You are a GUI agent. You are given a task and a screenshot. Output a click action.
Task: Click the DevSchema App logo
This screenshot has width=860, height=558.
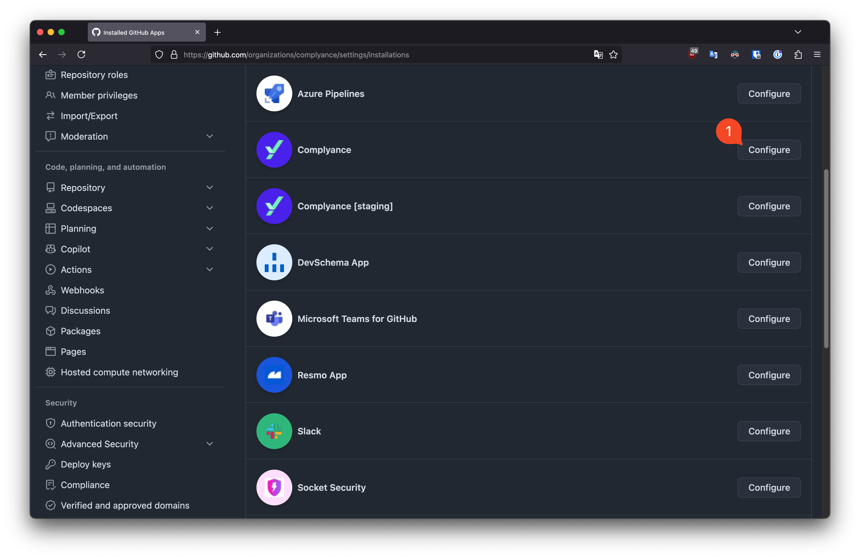(274, 262)
